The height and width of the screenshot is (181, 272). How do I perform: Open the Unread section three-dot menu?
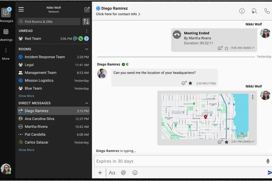pos(86,31)
